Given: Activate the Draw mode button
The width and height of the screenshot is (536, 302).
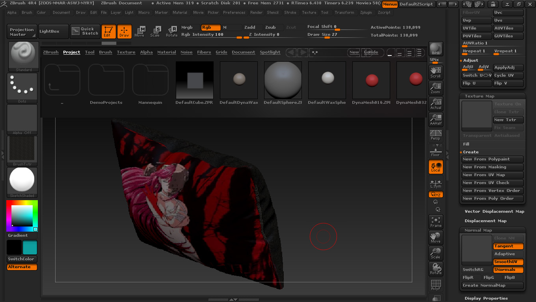Looking at the screenshot, I should point(125,31).
